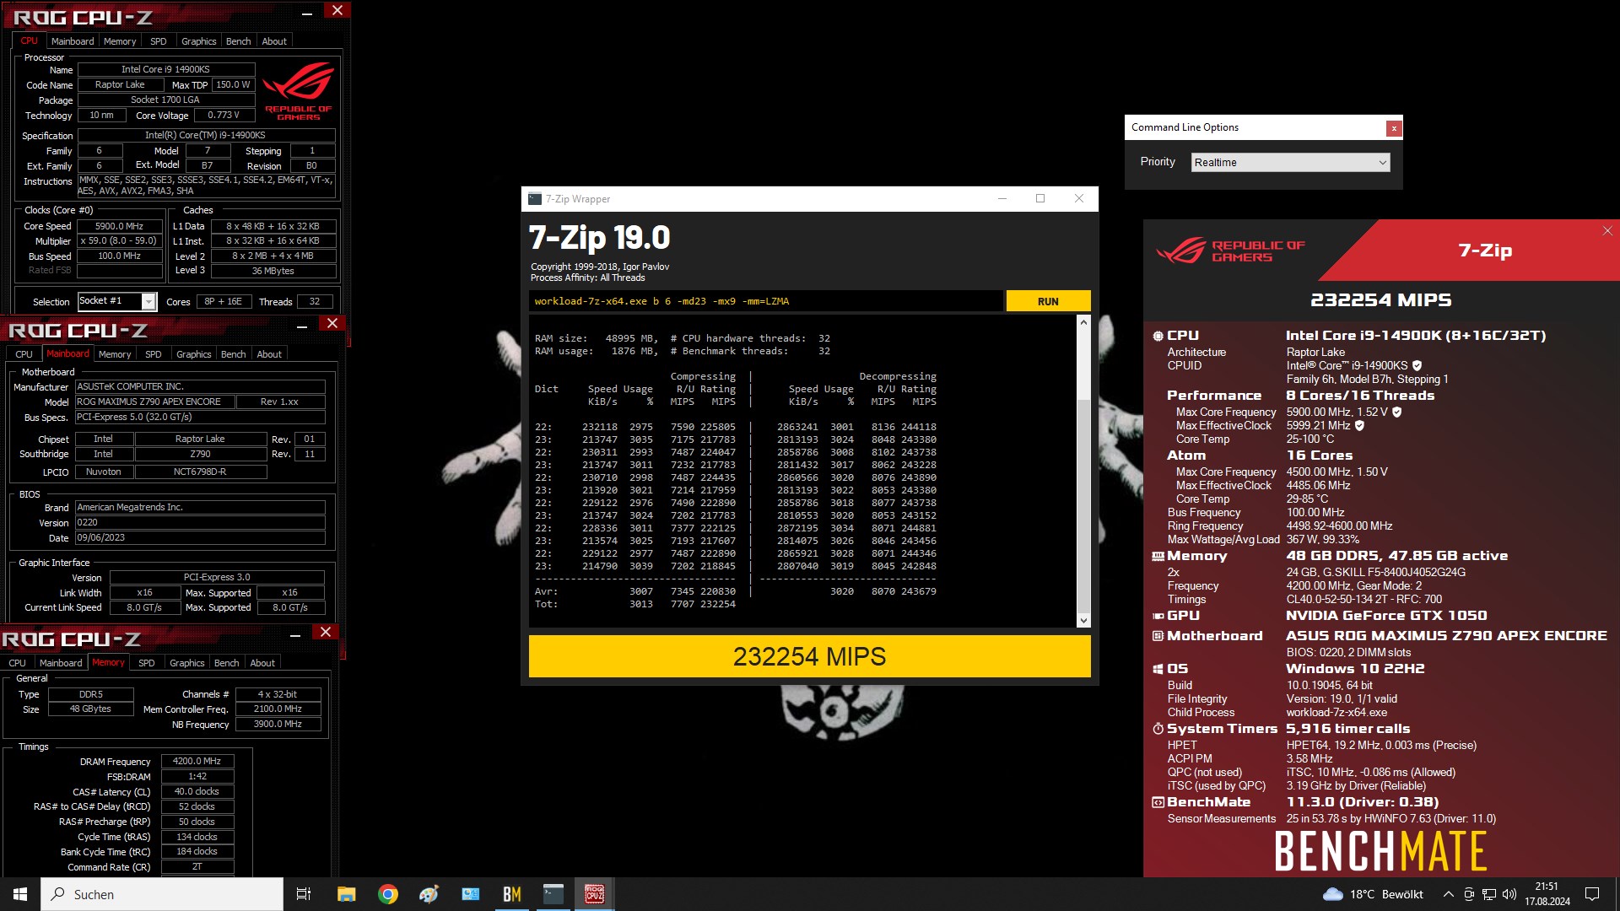1620x911 pixels.
Task: Click the yellow RUN button
Action: (x=1048, y=301)
